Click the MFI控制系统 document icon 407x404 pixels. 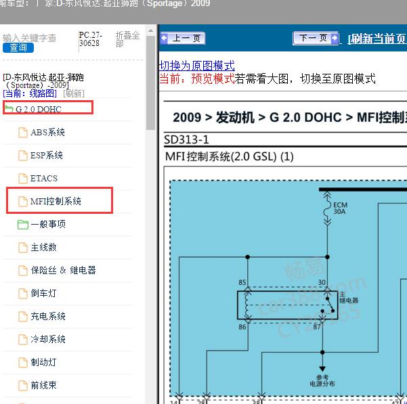click(23, 202)
